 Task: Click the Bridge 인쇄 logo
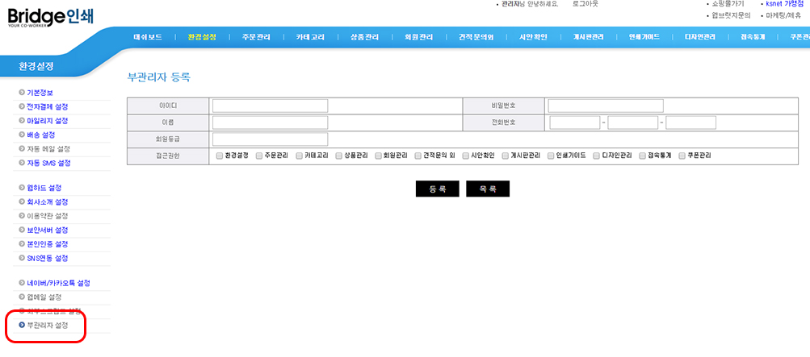coord(51,16)
